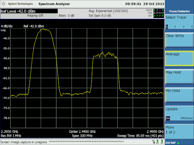Set Update to On

point(168,118)
